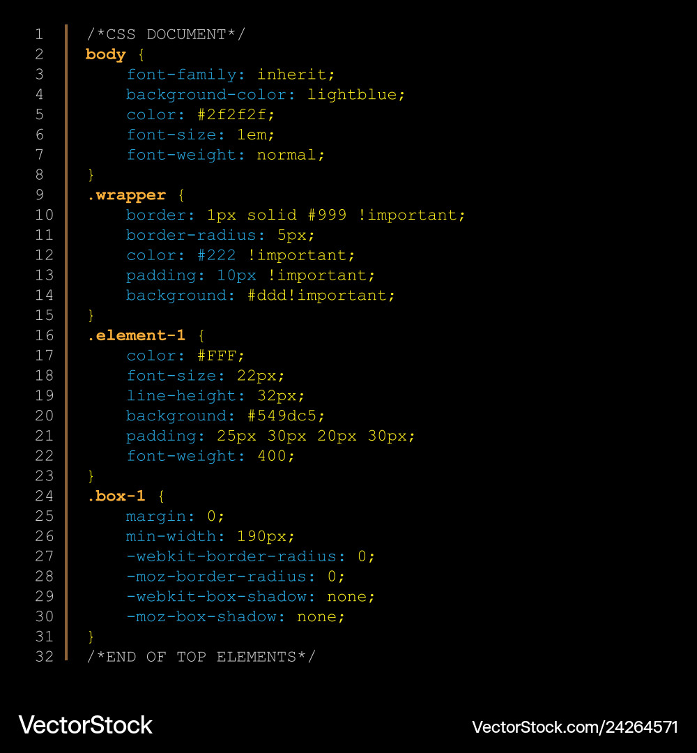Click the .box-1 selector
This screenshot has width=697, height=753.
(x=116, y=496)
